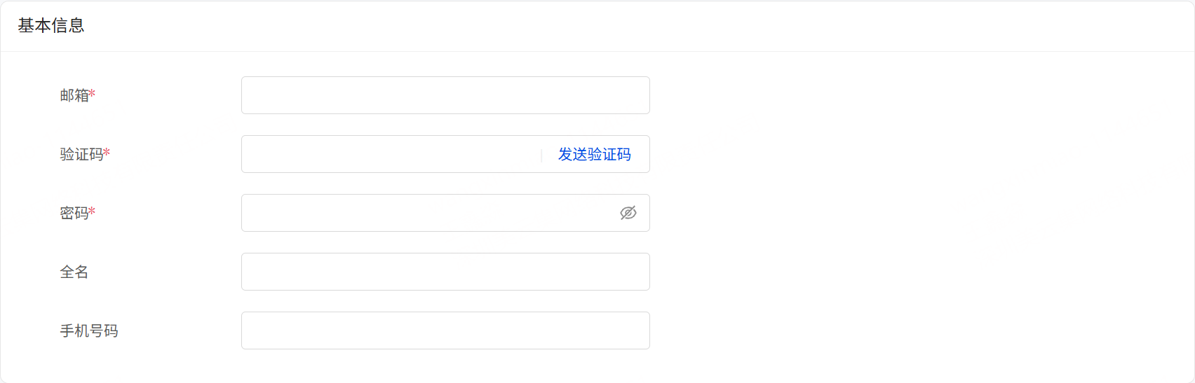Select the 密码 password input field

click(428, 213)
